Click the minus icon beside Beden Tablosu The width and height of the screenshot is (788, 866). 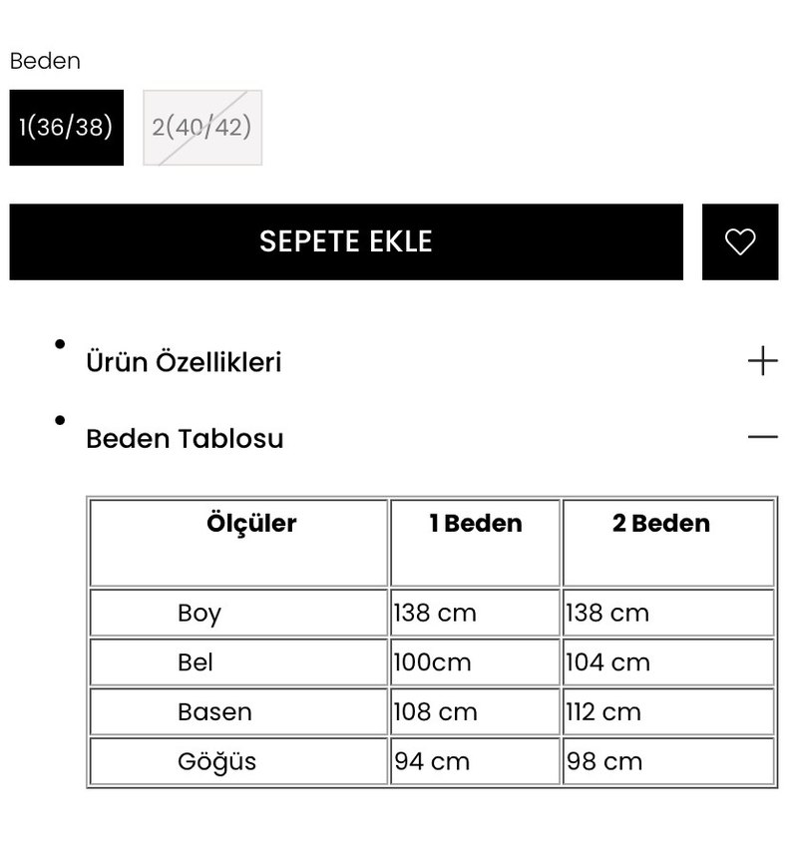pos(763,437)
